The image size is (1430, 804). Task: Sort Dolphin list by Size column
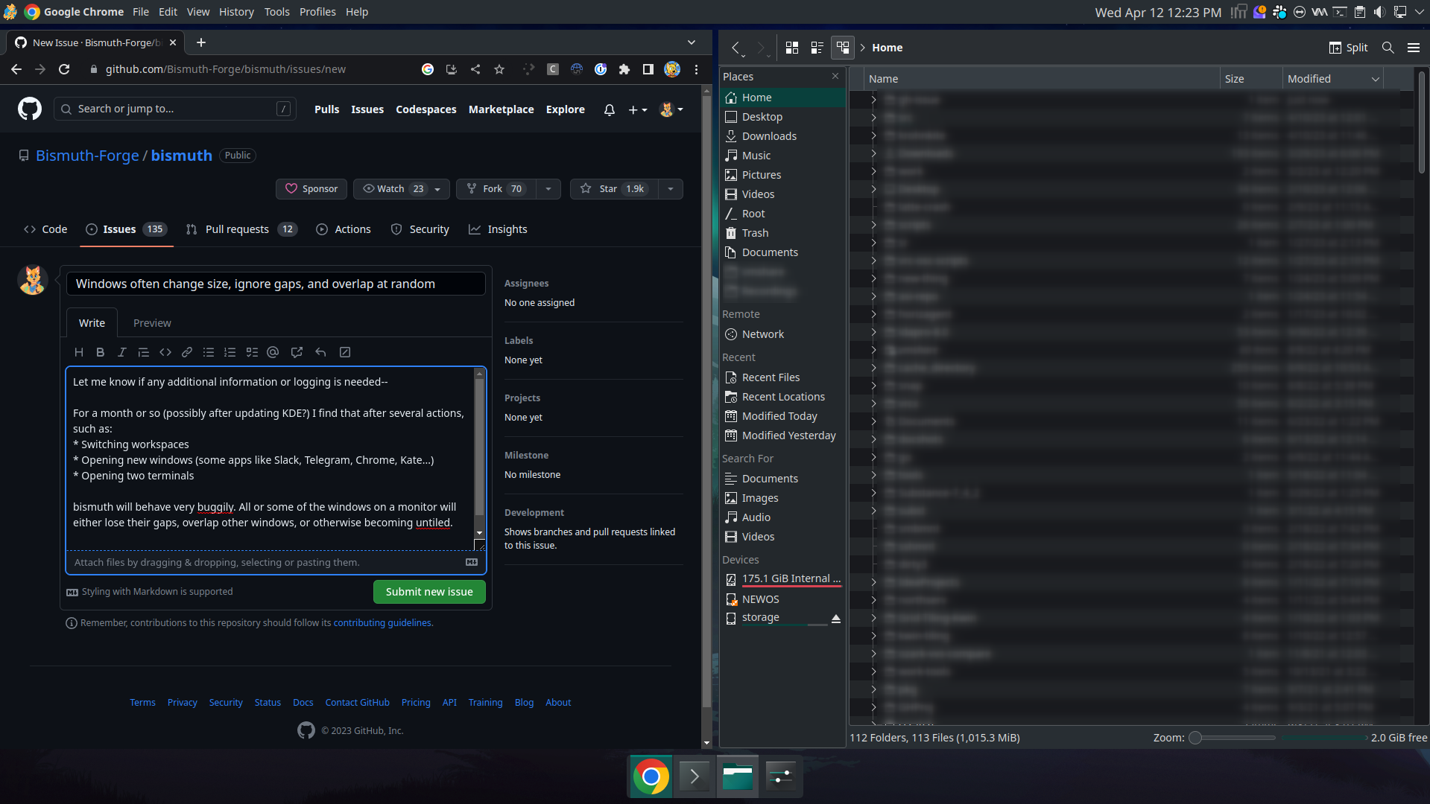(x=1250, y=79)
